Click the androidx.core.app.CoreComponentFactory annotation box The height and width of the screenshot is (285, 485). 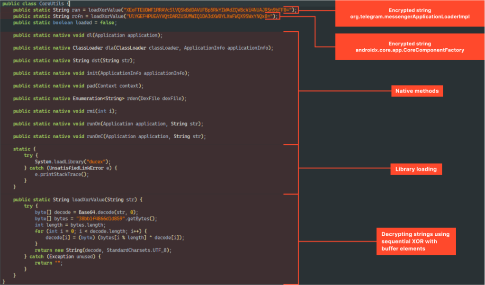tap(410, 47)
